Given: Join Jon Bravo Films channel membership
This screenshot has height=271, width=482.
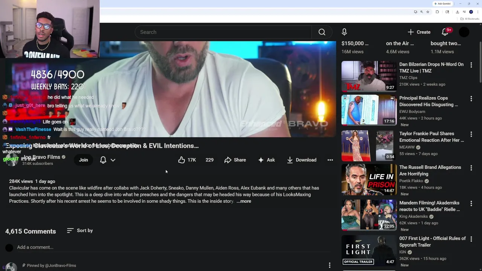Looking at the screenshot, I should coord(84,160).
